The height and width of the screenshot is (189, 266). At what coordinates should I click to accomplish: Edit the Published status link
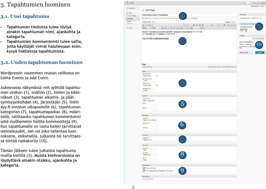(x=252, y=42)
